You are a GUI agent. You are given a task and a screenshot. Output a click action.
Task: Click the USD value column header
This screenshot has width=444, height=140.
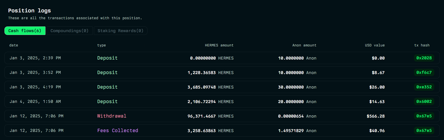[375, 45]
